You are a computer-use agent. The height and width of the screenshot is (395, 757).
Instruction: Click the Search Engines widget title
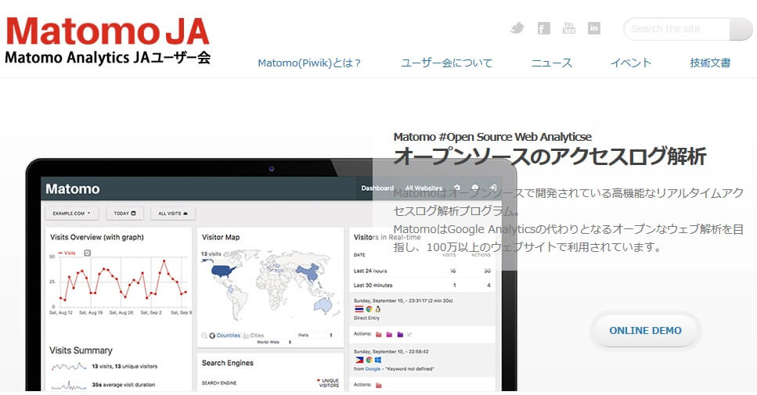(227, 363)
